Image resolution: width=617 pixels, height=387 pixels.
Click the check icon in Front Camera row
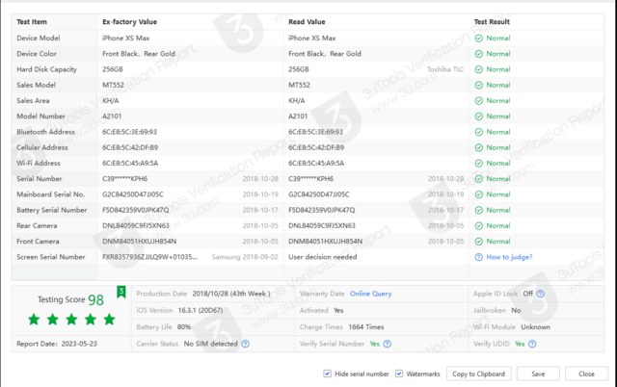[478, 242]
